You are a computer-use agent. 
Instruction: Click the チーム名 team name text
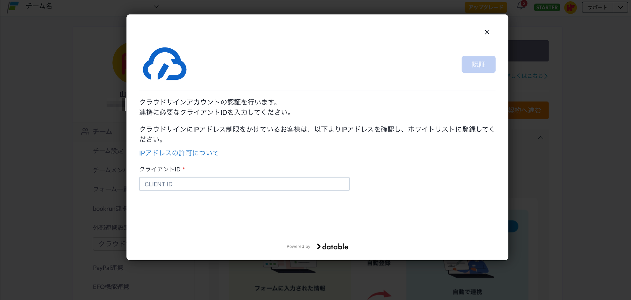pos(39,6)
